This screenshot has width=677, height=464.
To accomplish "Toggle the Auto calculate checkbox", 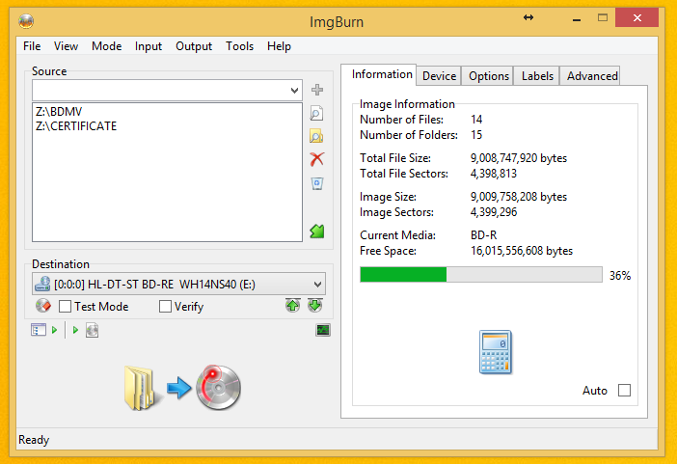I will tap(624, 390).
